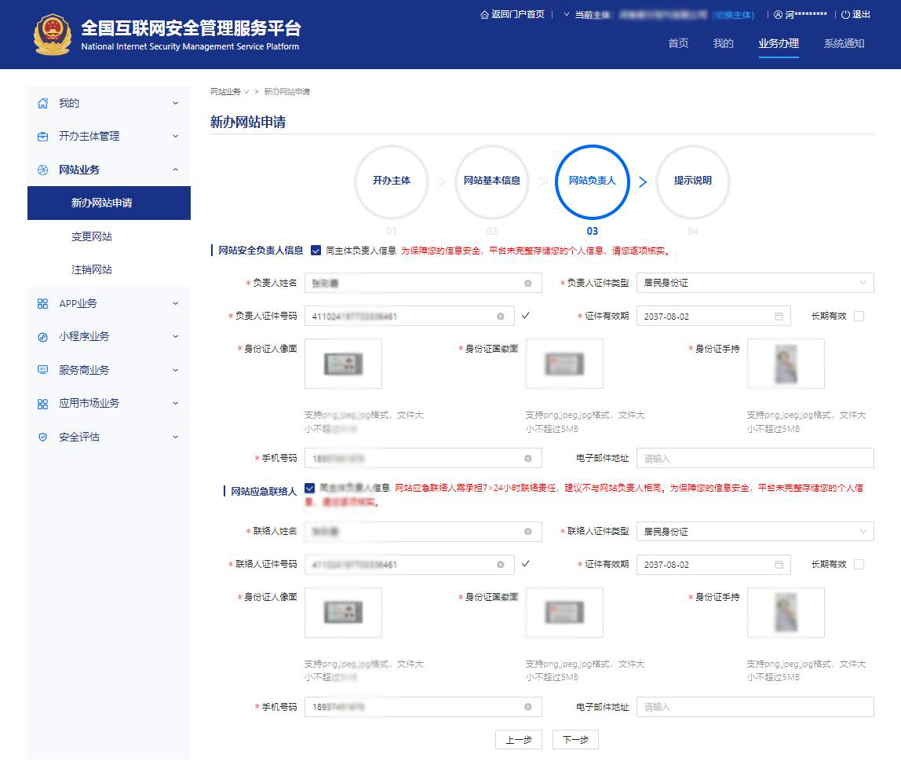Click the 上一步 button
Viewport: 901px width, 780px height.
tap(518, 740)
